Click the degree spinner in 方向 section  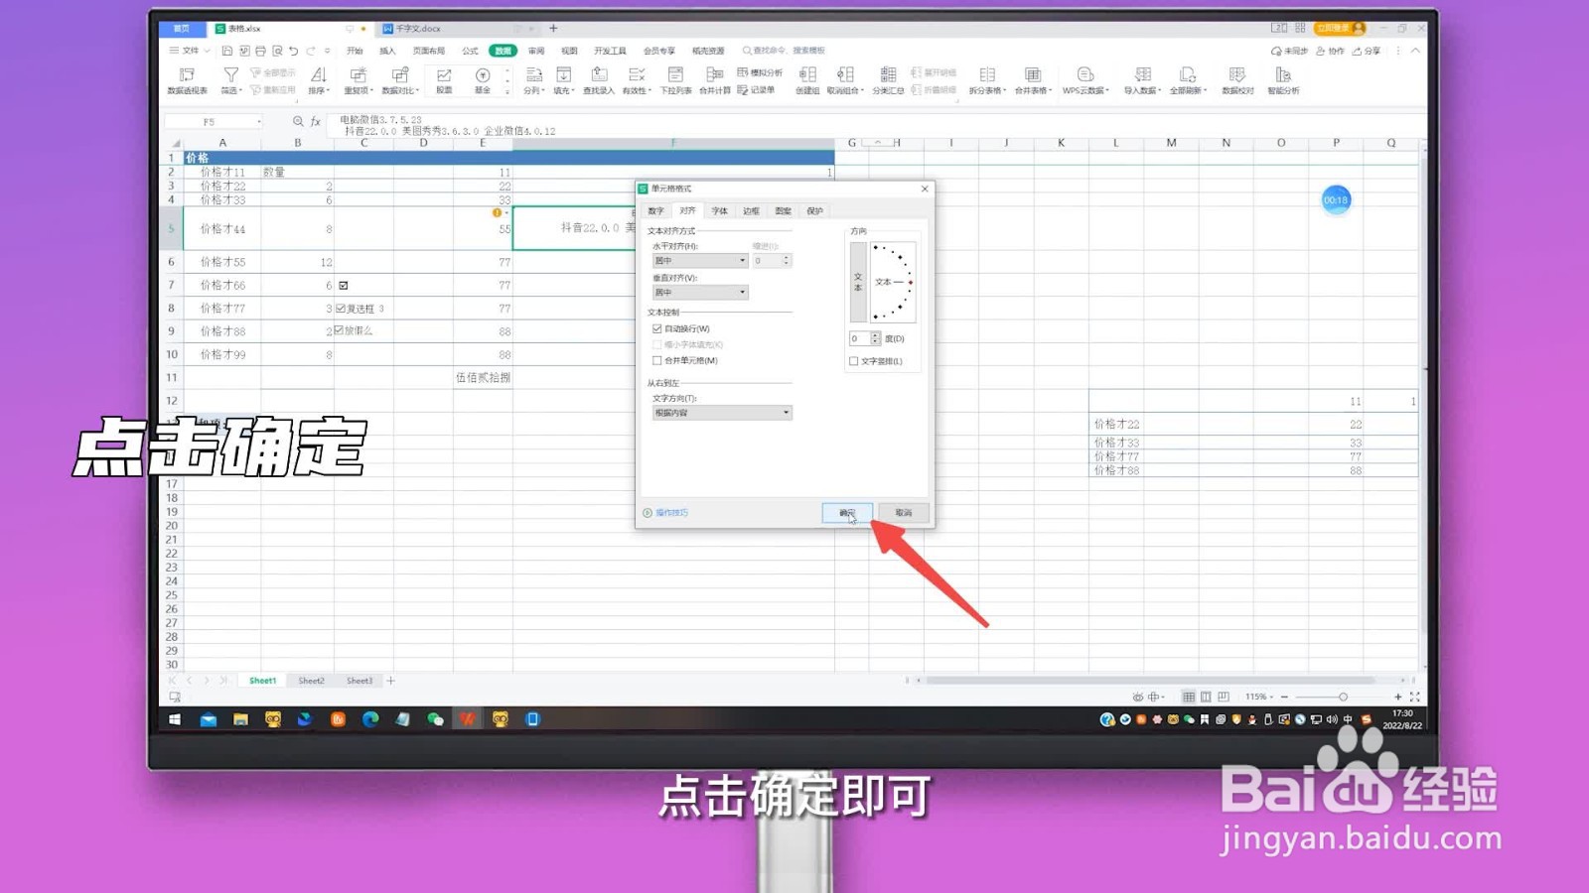(875, 338)
